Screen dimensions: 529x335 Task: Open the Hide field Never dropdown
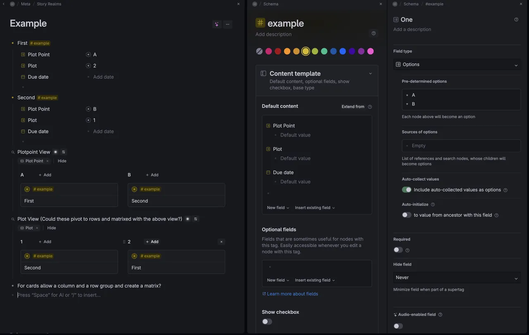[x=457, y=278]
